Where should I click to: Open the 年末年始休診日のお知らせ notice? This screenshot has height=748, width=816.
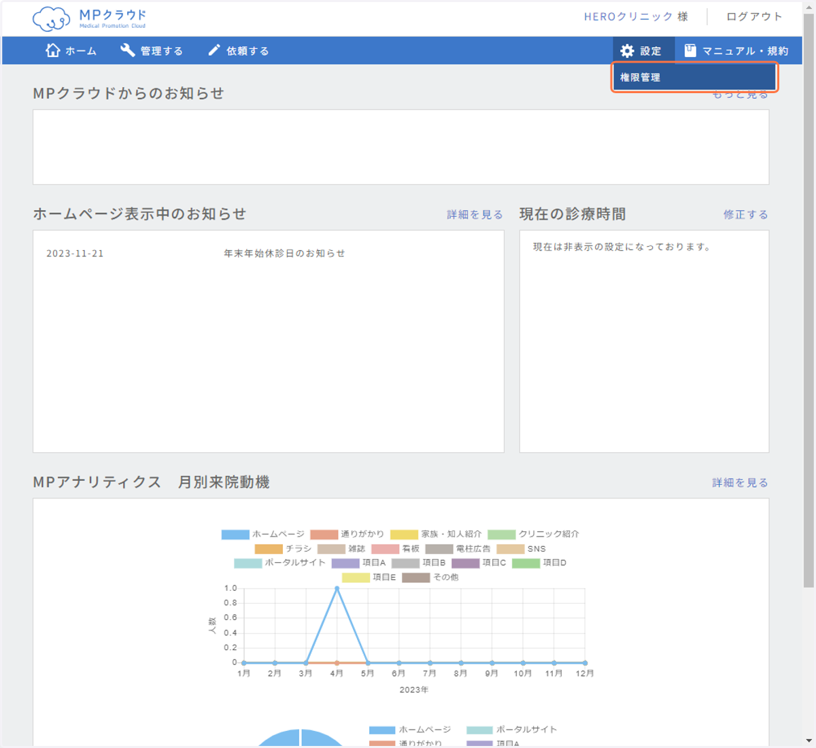click(x=284, y=253)
